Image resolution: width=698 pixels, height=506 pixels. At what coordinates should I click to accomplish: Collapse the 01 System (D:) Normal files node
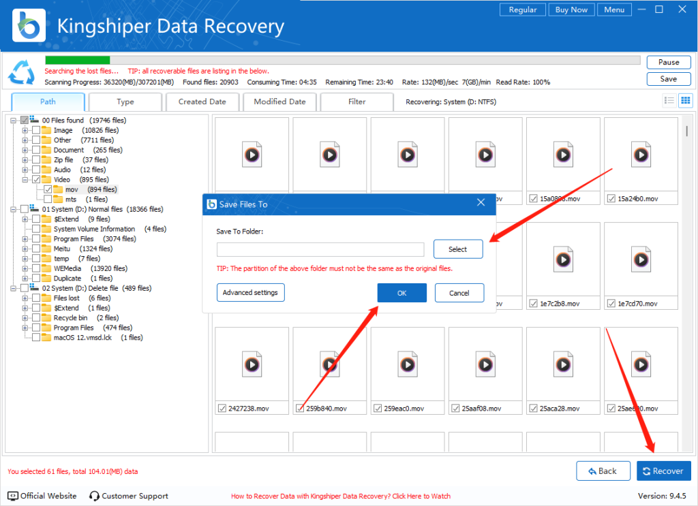[x=14, y=210]
